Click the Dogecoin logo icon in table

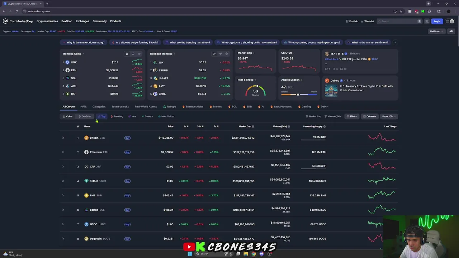(86, 239)
